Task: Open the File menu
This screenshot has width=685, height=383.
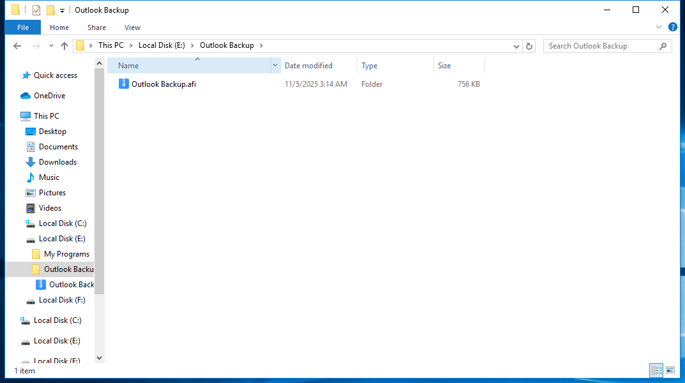Action: pos(23,27)
